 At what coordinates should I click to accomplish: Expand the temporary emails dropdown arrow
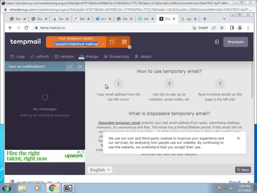pyautogui.click(x=102, y=44)
